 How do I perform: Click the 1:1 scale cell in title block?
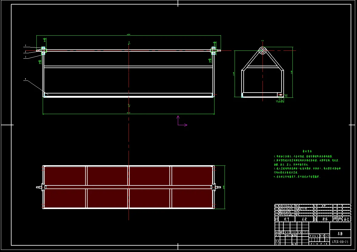(327, 240)
